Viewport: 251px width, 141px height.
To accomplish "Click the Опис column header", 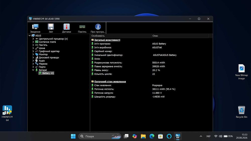I will click(180, 36).
